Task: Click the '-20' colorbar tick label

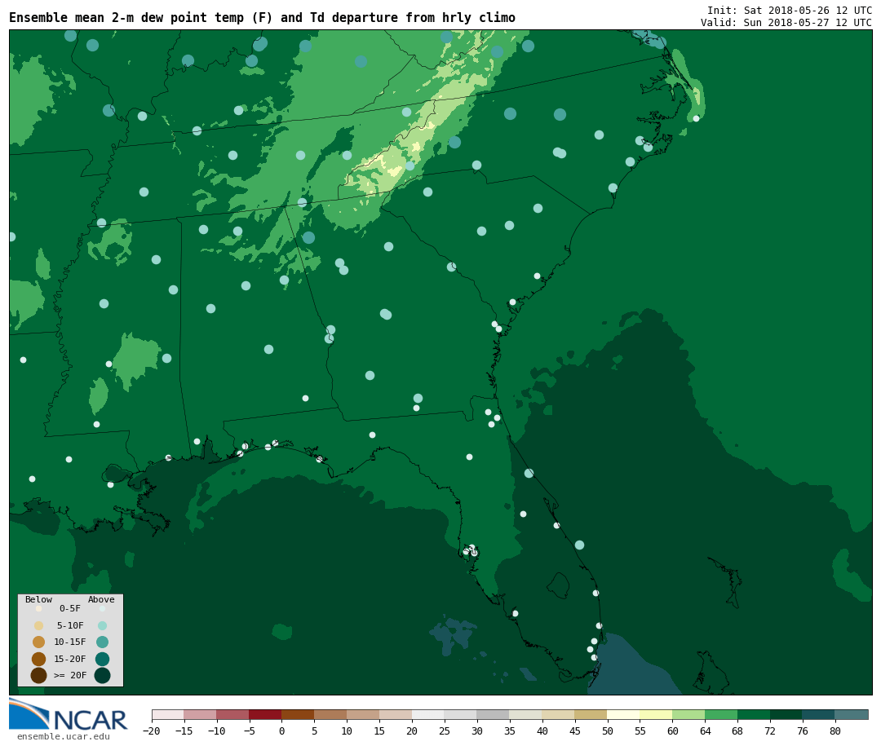Action: [151, 731]
